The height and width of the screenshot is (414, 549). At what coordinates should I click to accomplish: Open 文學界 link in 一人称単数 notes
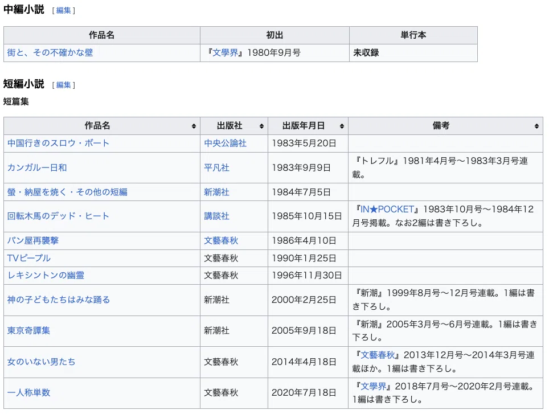pyautogui.click(x=373, y=386)
